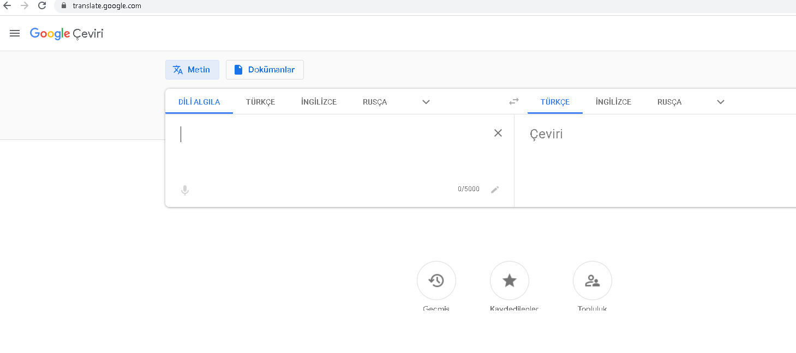The height and width of the screenshot is (353, 796).
Task: Click the Çeviri translation output placeholder
Action: point(546,134)
